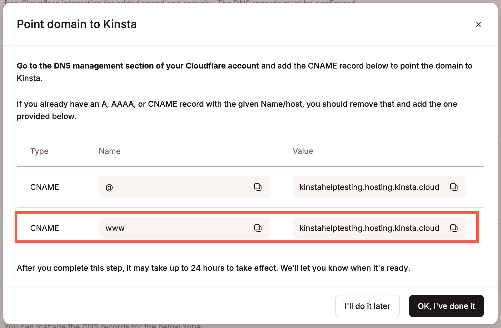Click the first CNAME value field

(365, 187)
